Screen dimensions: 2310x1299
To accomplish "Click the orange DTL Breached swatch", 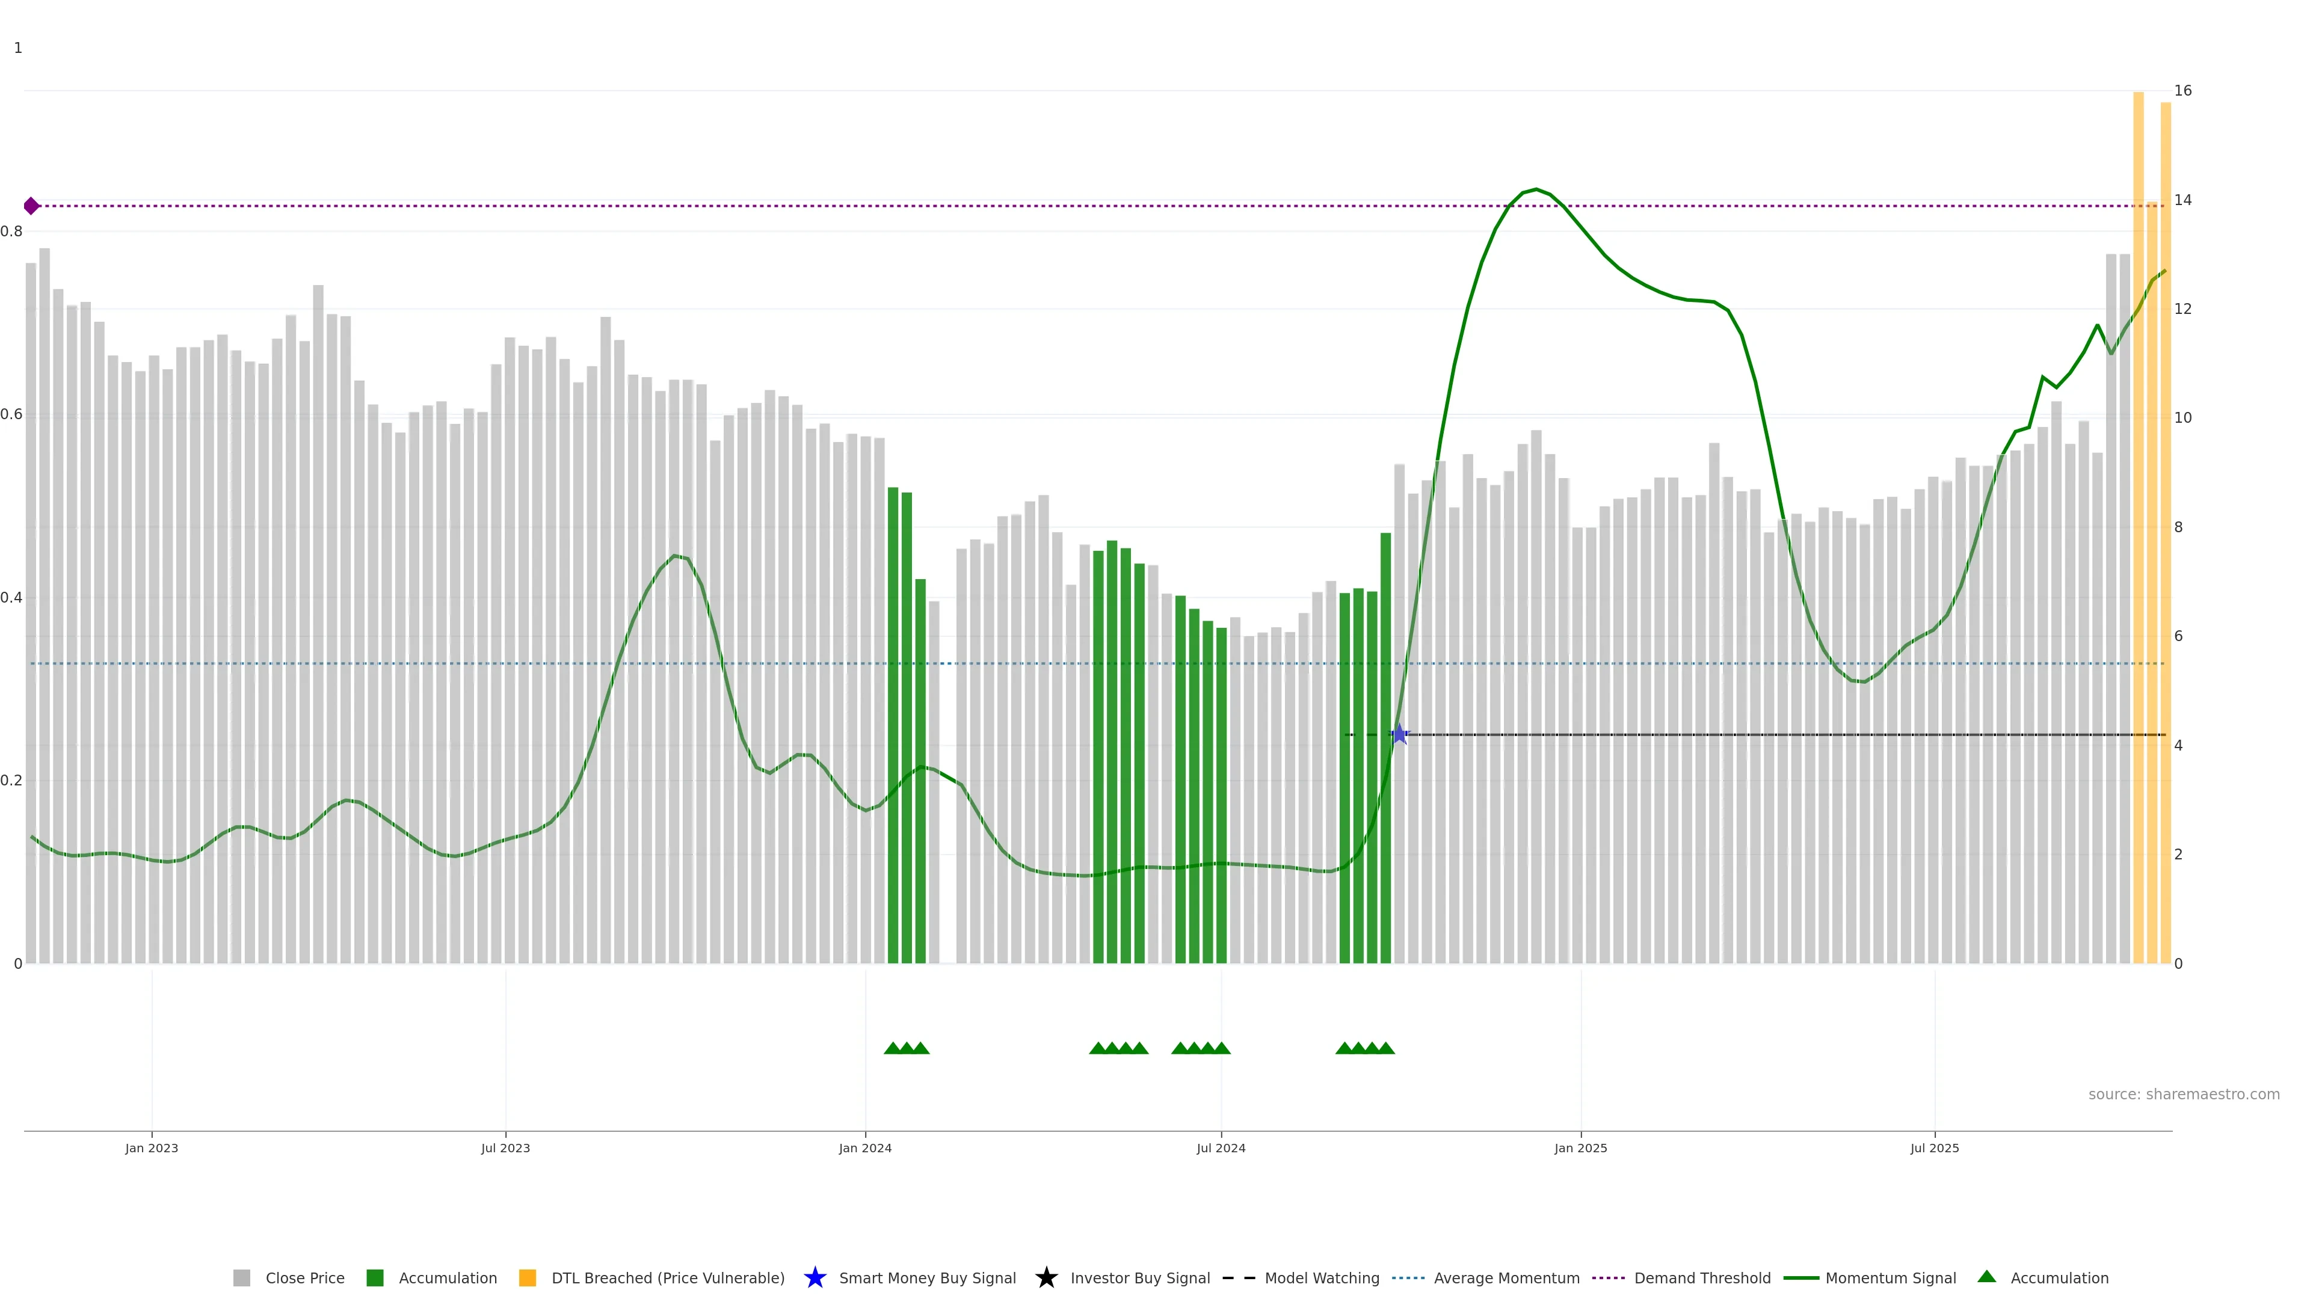I will coord(528,1277).
